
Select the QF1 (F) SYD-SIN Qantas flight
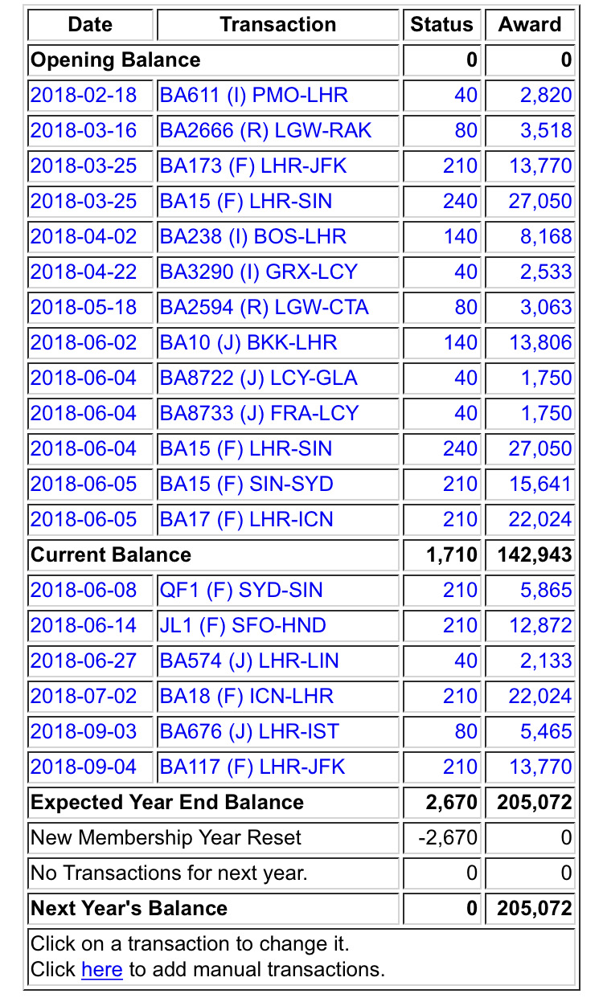point(241,591)
